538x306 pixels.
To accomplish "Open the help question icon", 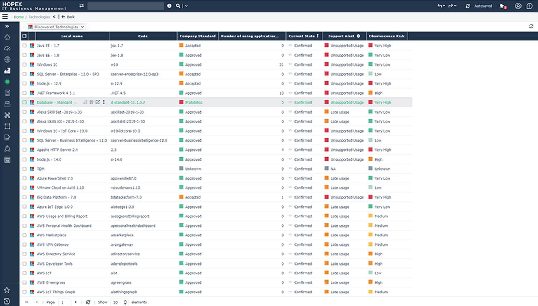I will (x=529, y=6).
